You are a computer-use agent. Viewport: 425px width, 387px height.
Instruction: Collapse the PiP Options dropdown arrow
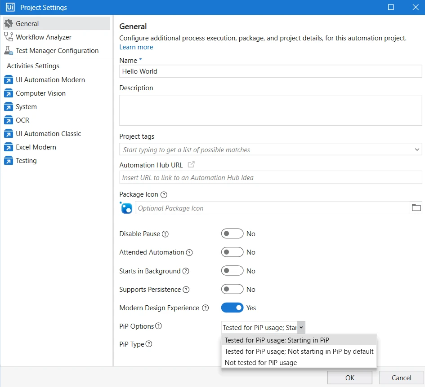pyautogui.click(x=301, y=327)
